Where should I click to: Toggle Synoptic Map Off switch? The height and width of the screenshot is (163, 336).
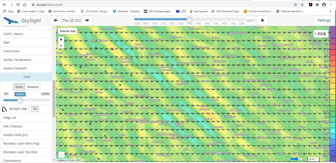[x=35, y=109]
